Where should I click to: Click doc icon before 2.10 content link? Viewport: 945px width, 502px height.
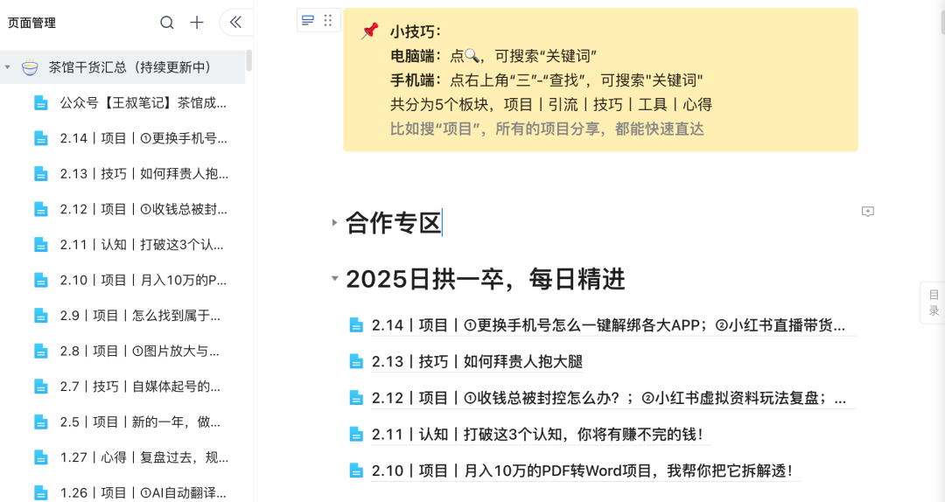[x=356, y=471]
